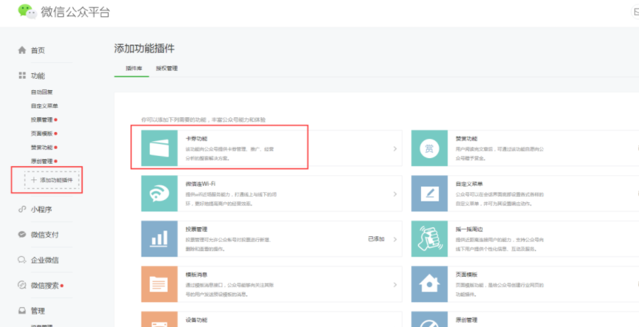The width and height of the screenshot is (639, 327).
Task: Open 赞赏功能 in the sidebar menu
Action: click(42, 148)
